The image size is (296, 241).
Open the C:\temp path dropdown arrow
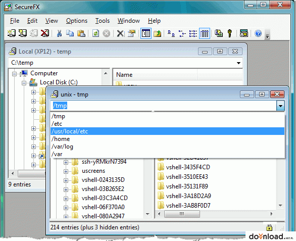tap(238, 63)
